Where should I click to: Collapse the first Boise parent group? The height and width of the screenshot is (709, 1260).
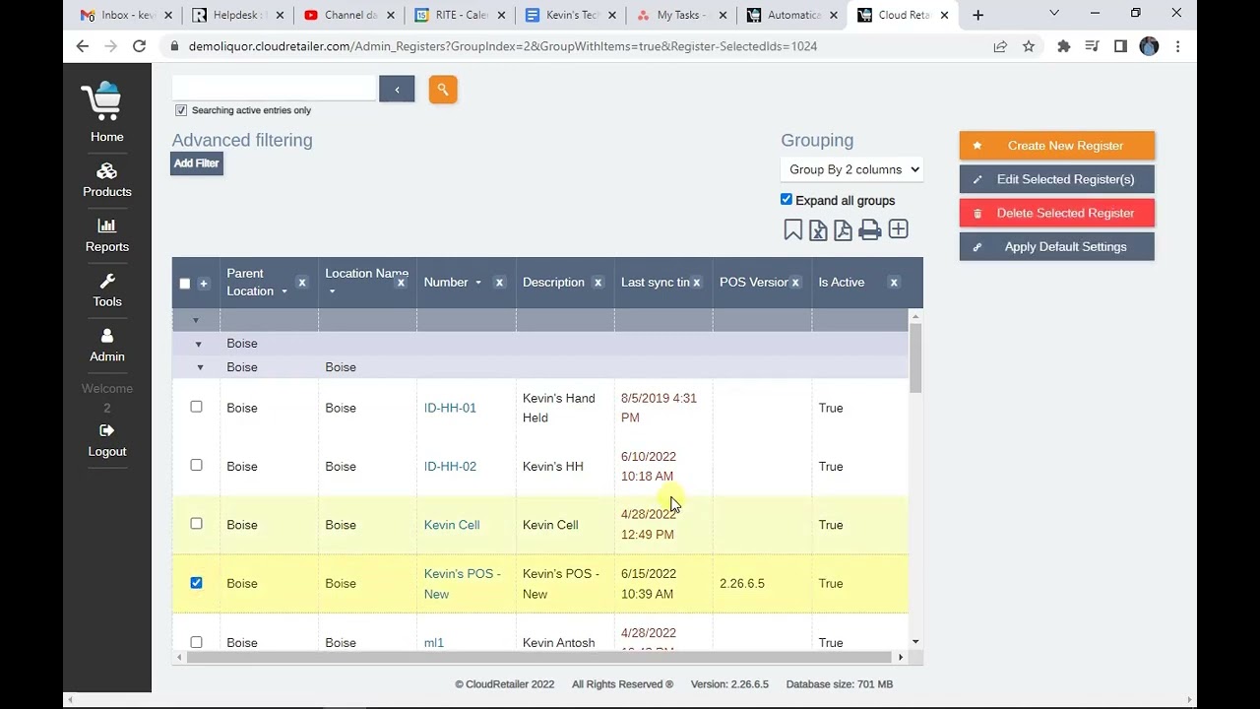[198, 344]
